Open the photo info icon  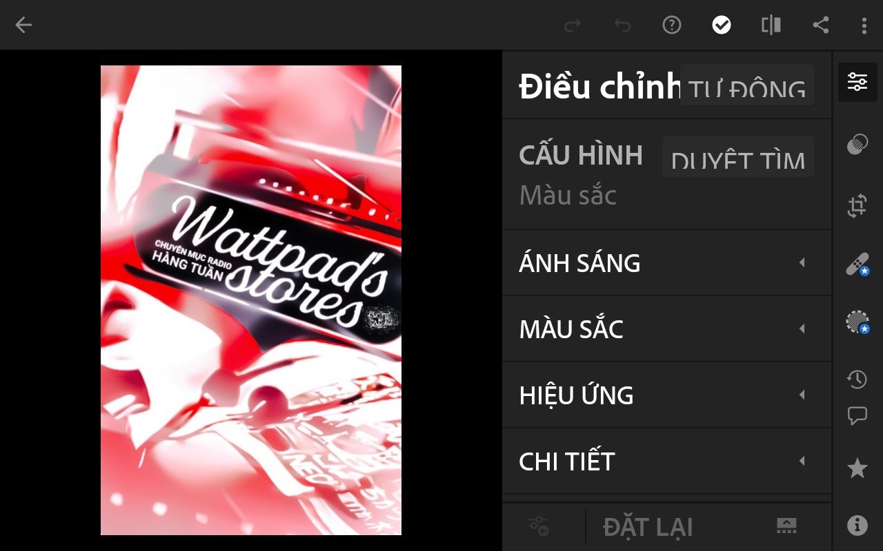857,526
